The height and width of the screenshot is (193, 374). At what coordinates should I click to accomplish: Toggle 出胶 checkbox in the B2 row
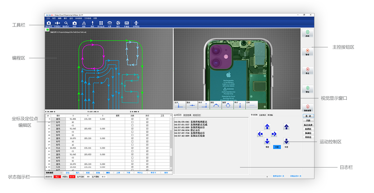pos(132,122)
